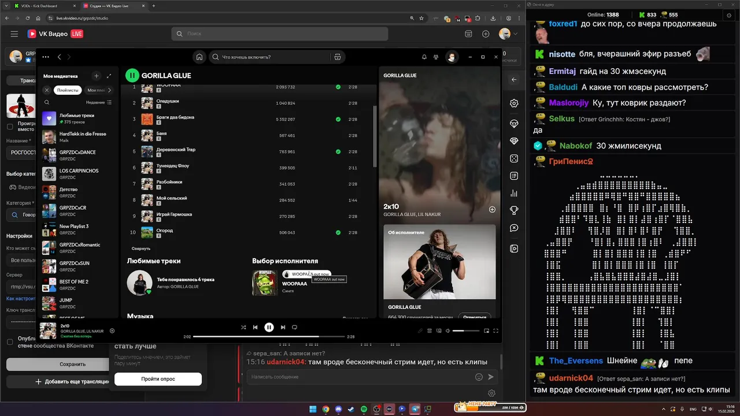Clear the library filter with the X
The image size is (740, 416).
pyautogui.click(x=47, y=90)
